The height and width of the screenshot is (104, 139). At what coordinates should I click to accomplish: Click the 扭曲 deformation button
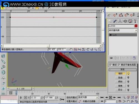120,78
